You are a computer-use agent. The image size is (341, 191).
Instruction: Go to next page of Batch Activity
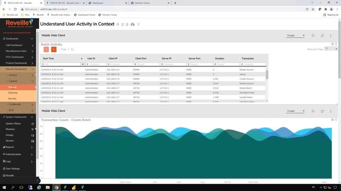pos(54,49)
